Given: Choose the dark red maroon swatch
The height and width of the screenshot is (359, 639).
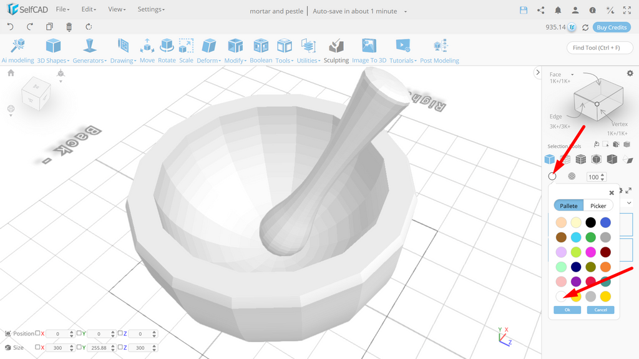Looking at the screenshot, I should pos(605,252).
